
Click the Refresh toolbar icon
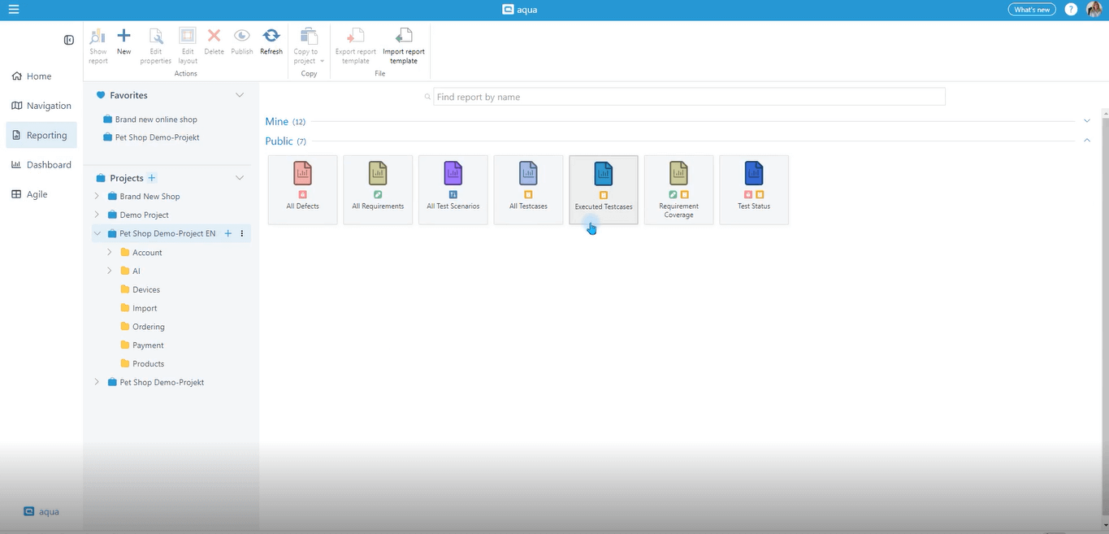point(271,37)
